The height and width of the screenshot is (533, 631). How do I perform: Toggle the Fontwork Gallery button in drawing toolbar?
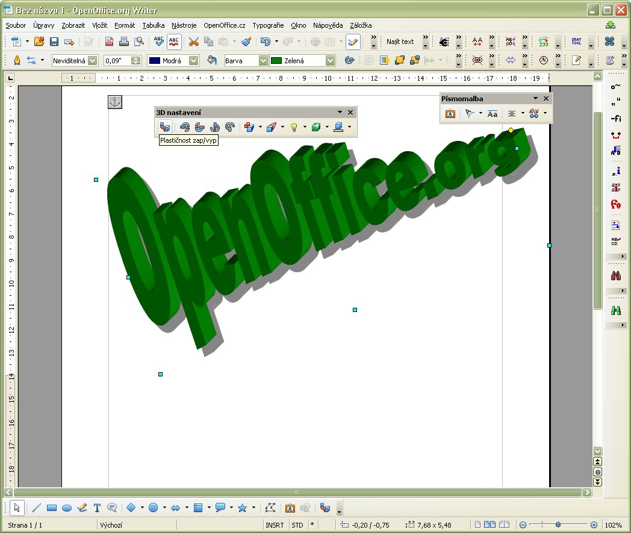(x=290, y=508)
